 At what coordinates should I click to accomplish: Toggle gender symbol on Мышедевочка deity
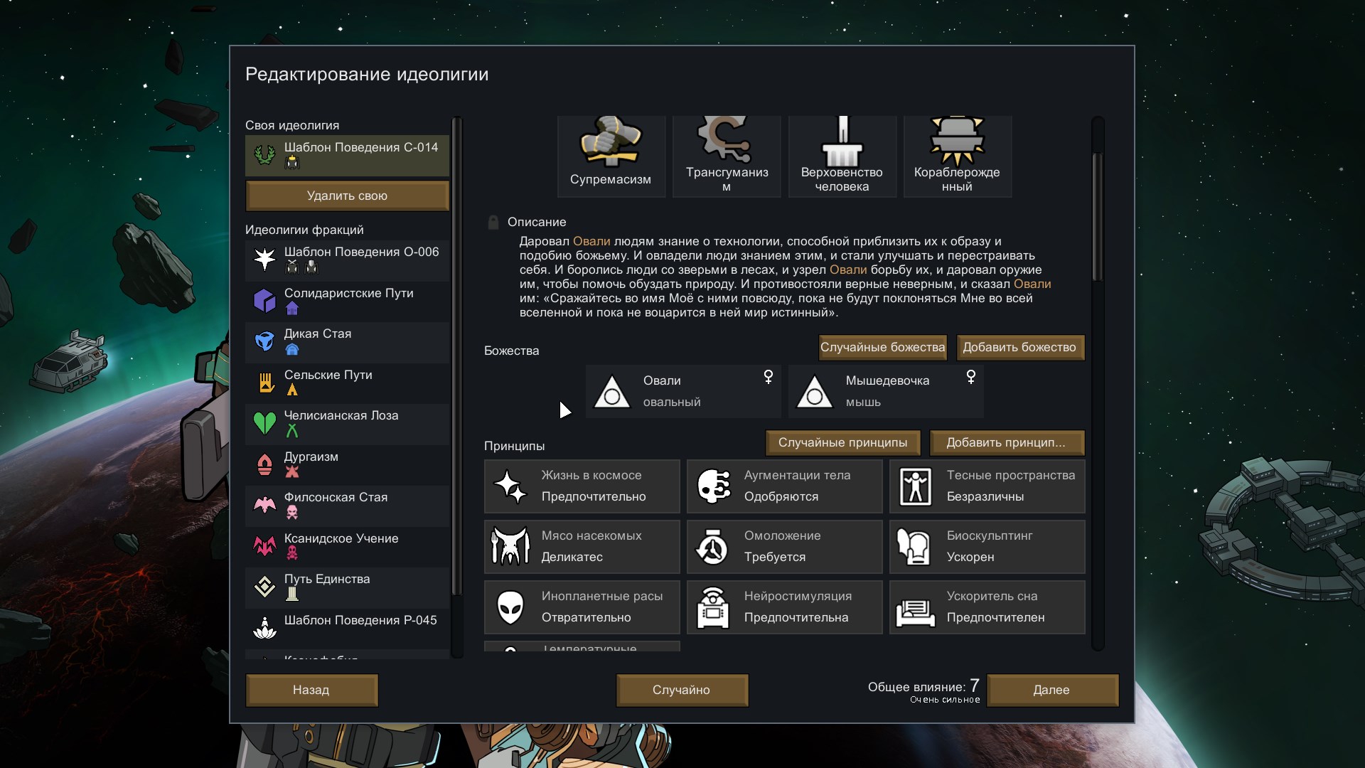point(970,377)
